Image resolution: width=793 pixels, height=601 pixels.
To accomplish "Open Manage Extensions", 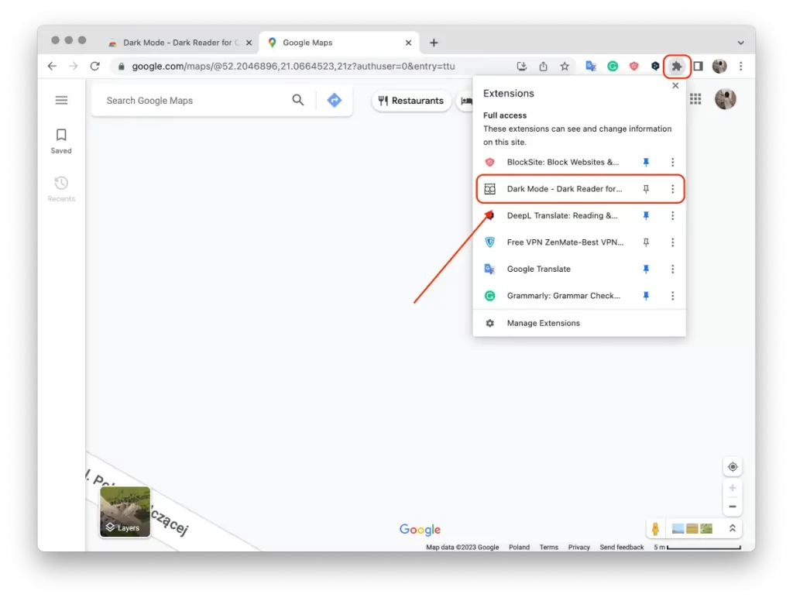I will click(579, 323).
